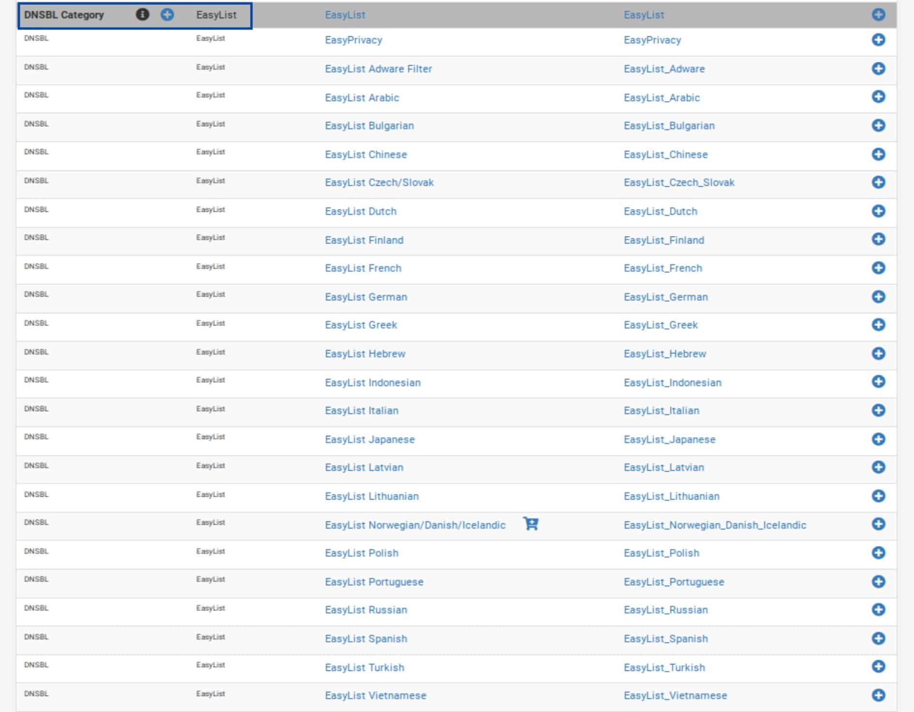The height and width of the screenshot is (712, 914).
Task: Click the EasyList_Russian header link
Action: [x=665, y=610]
